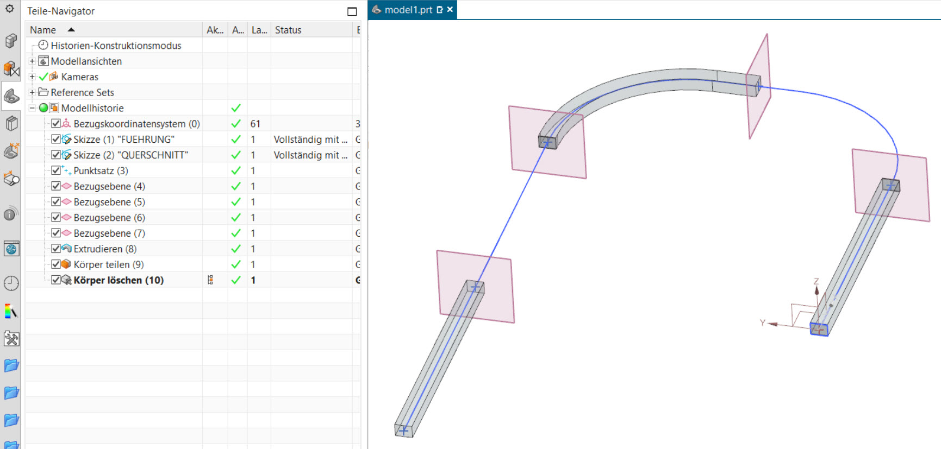Open the Assembly Navigator sidebar tab
Image resolution: width=941 pixels, height=449 pixels.
pos(11,41)
